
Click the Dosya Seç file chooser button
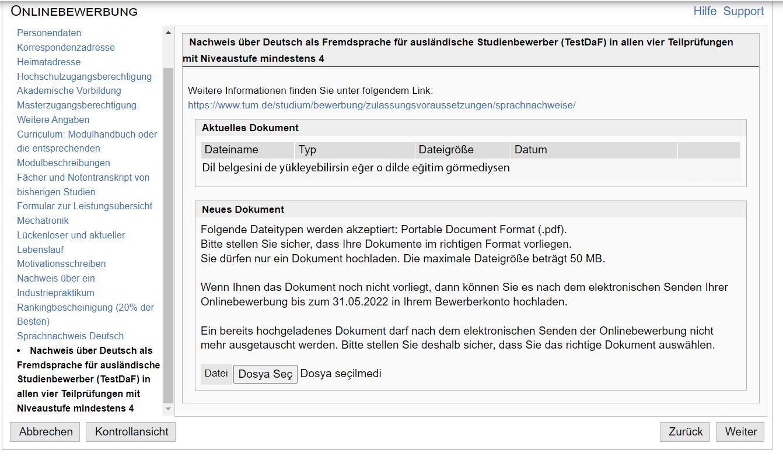265,374
